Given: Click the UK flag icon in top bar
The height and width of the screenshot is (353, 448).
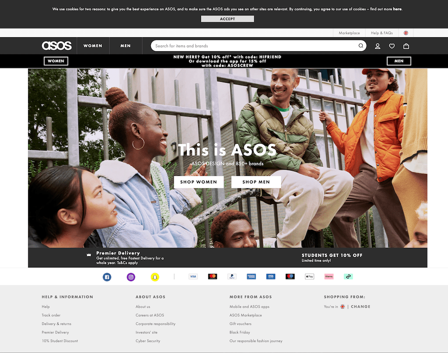Looking at the screenshot, I should click(x=406, y=33).
